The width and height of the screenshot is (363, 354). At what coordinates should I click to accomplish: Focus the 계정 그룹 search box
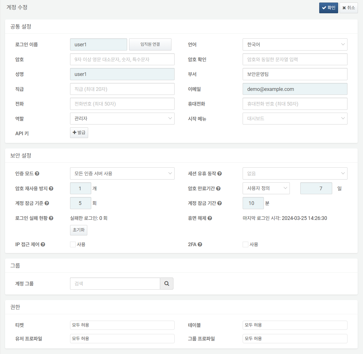click(115, 283)
